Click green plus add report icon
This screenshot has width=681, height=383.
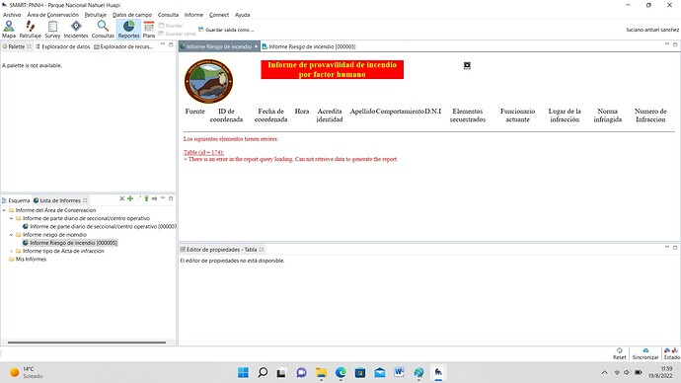[130, 198]
